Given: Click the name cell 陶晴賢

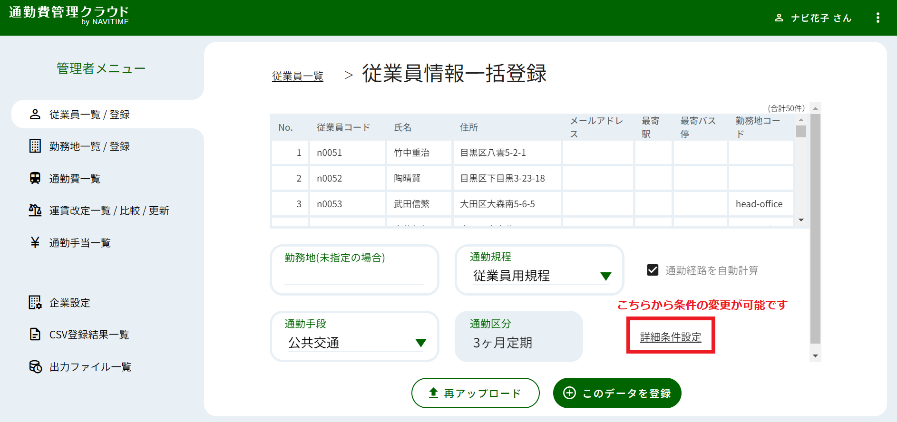Looking at the screenshot, I should 419,178.
